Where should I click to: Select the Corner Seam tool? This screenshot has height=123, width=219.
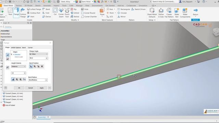pos(61,13)
